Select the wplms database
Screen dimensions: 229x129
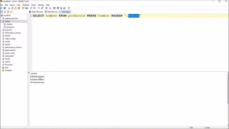click(x=8, y=62)
